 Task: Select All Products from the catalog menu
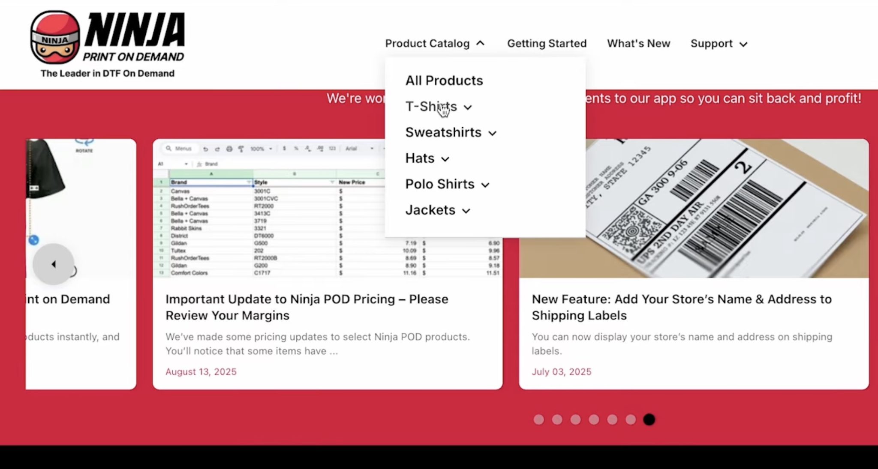(x=444, y=80)
